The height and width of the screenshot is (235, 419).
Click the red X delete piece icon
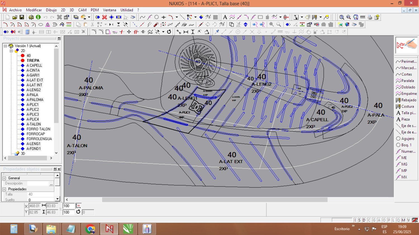pyautogui.click(x=104, y=17)
